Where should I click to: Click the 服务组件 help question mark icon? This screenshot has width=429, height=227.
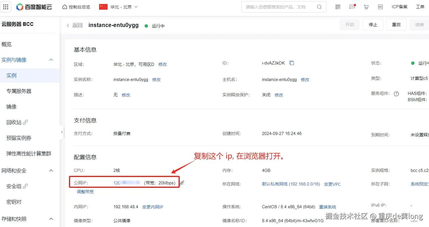pos(396,93)
